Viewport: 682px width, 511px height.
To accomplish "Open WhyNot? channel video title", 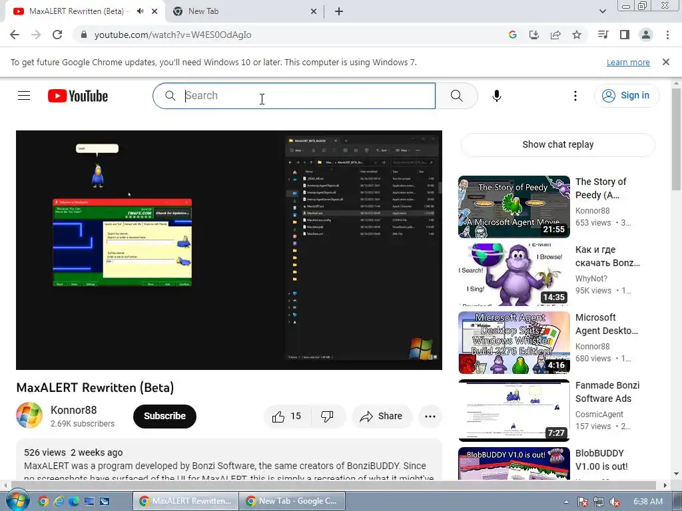I will click(607, 256).
